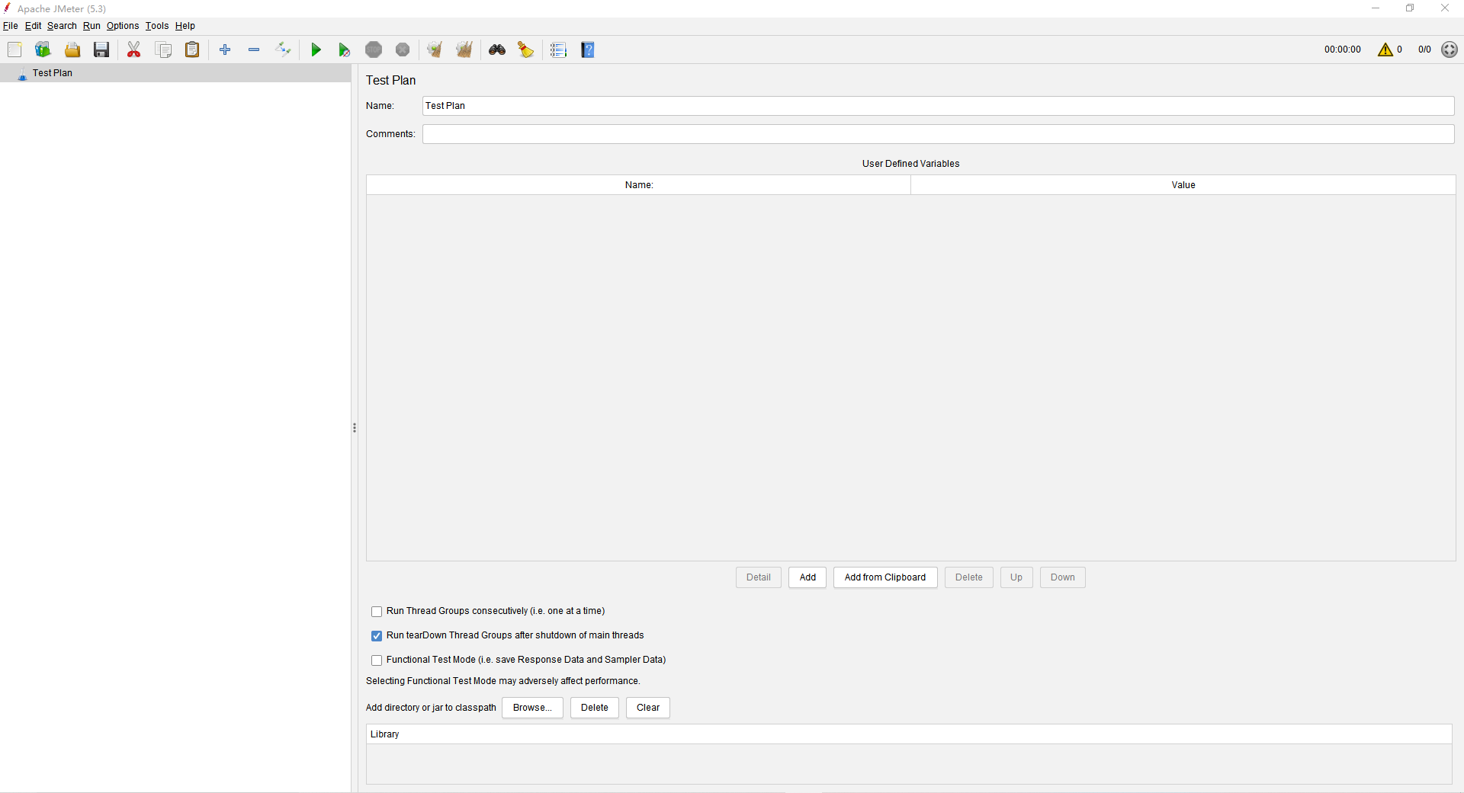This screenshot has width=1464, height=793.
Task: Click the 0/0 thread count indicator
Action: 1424,50
